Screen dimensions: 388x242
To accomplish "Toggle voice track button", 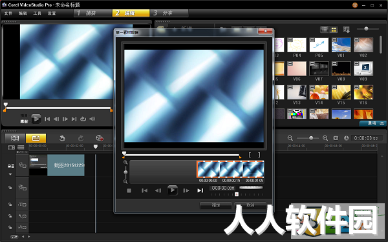I will point(23,216).
